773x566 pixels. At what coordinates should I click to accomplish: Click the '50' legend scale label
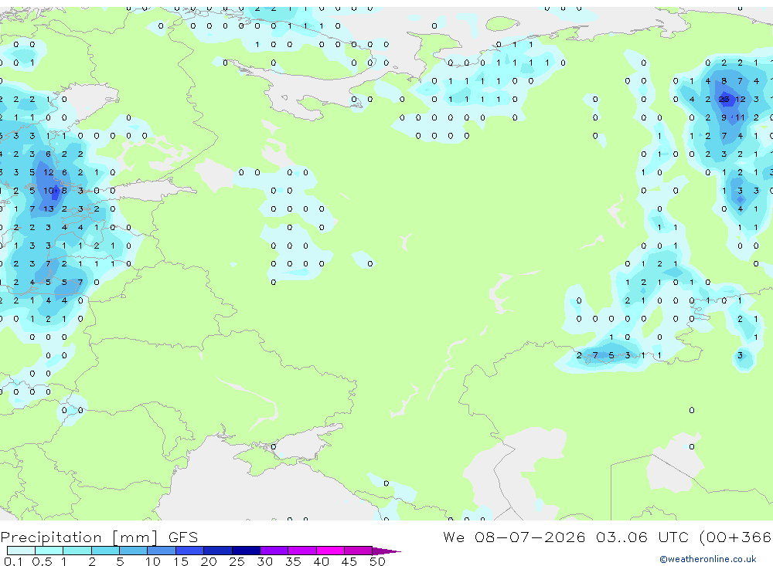(x=377, y=561)
